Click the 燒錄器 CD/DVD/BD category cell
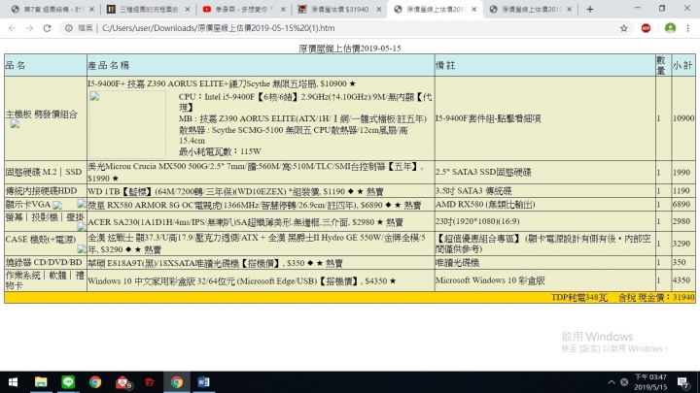The height and width of the screenshot is (393, 700). [x=44, y=262]
